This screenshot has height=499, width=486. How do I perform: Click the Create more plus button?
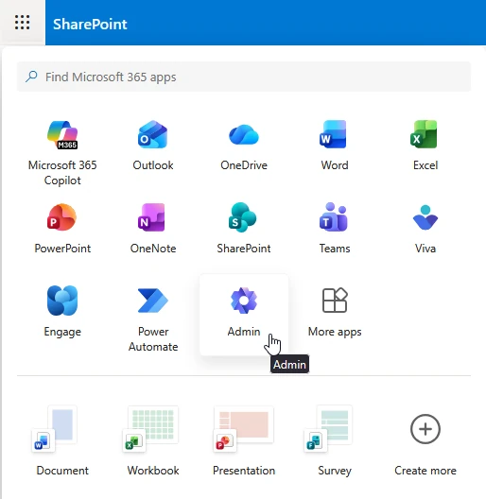(x=425, y=429)
